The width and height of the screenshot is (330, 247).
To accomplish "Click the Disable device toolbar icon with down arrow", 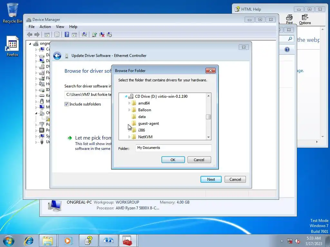I will point(109,34).
